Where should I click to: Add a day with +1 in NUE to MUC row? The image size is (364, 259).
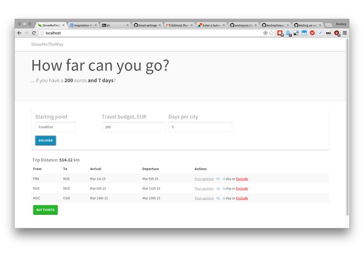pos(218,188)
